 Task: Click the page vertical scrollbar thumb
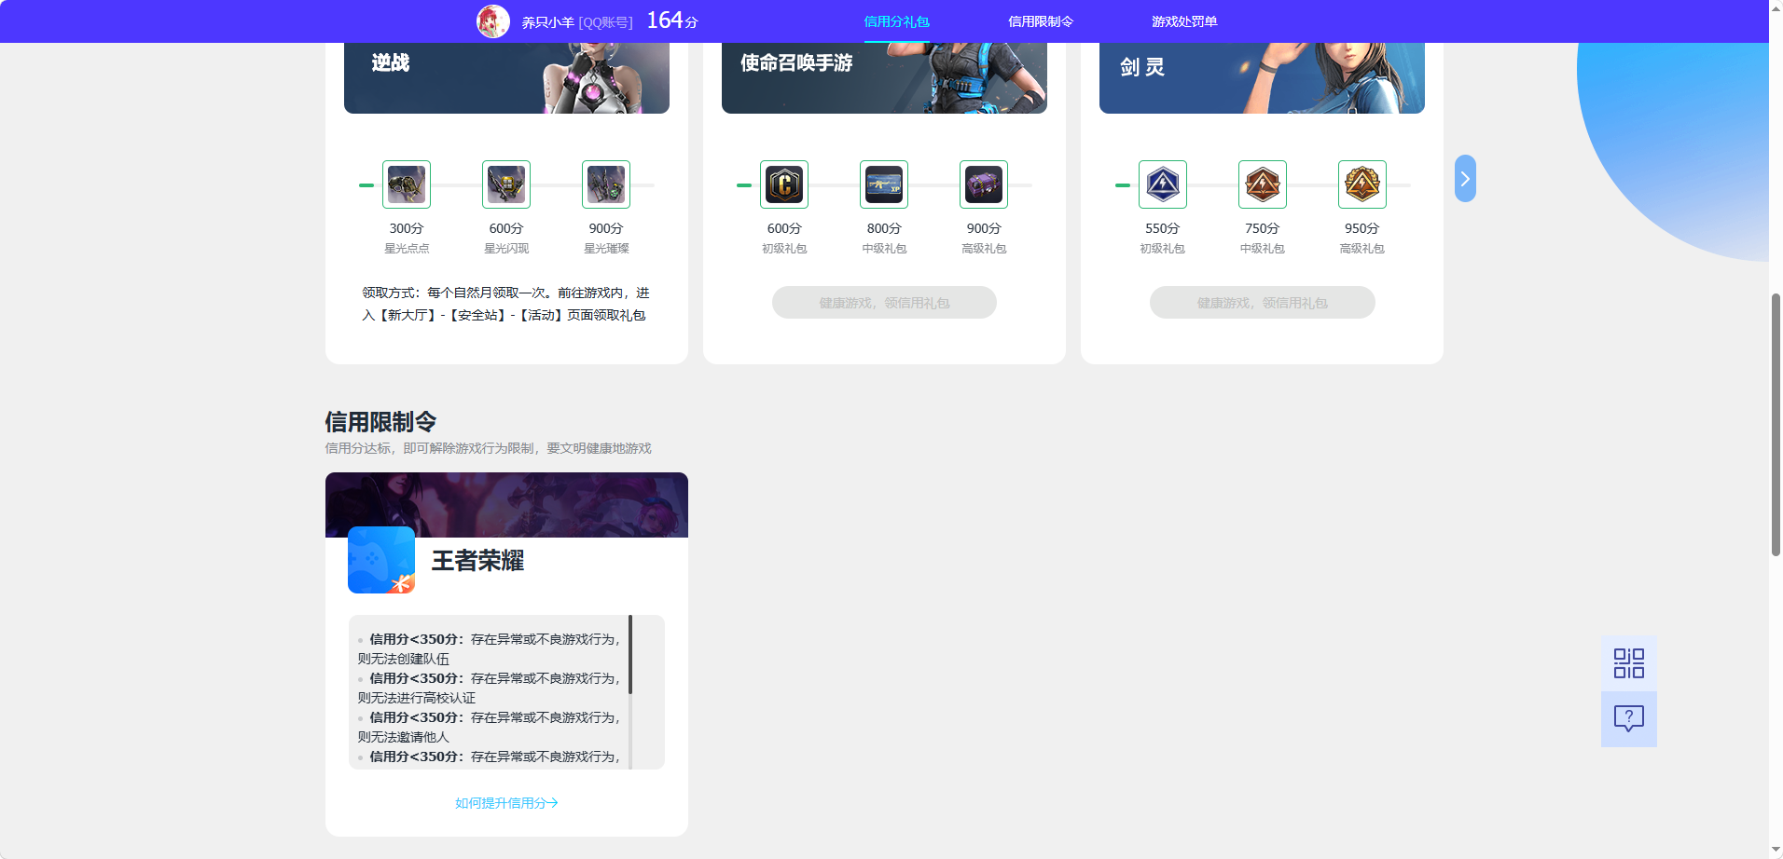point(1776,425)
